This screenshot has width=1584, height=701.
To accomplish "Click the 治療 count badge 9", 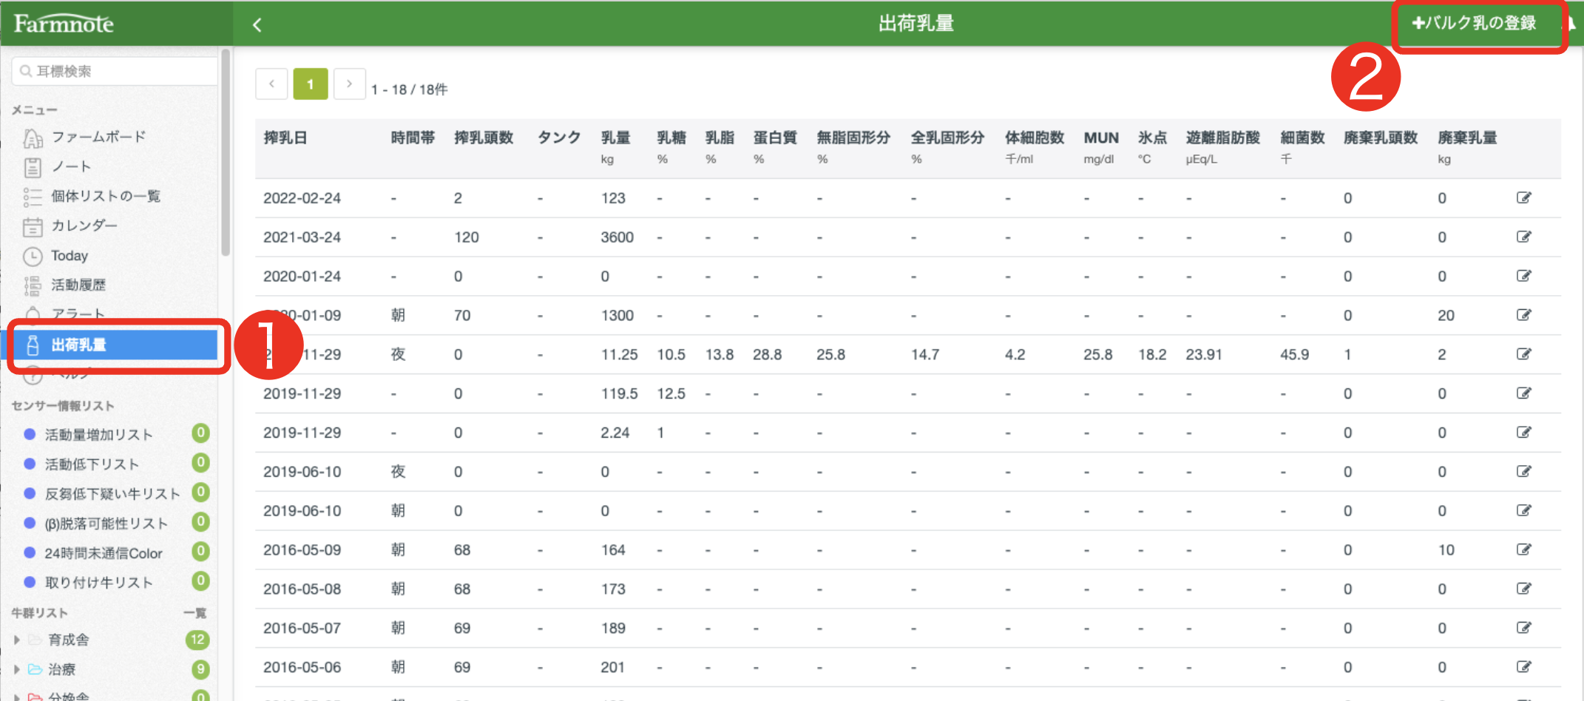I will coord(200,670).
